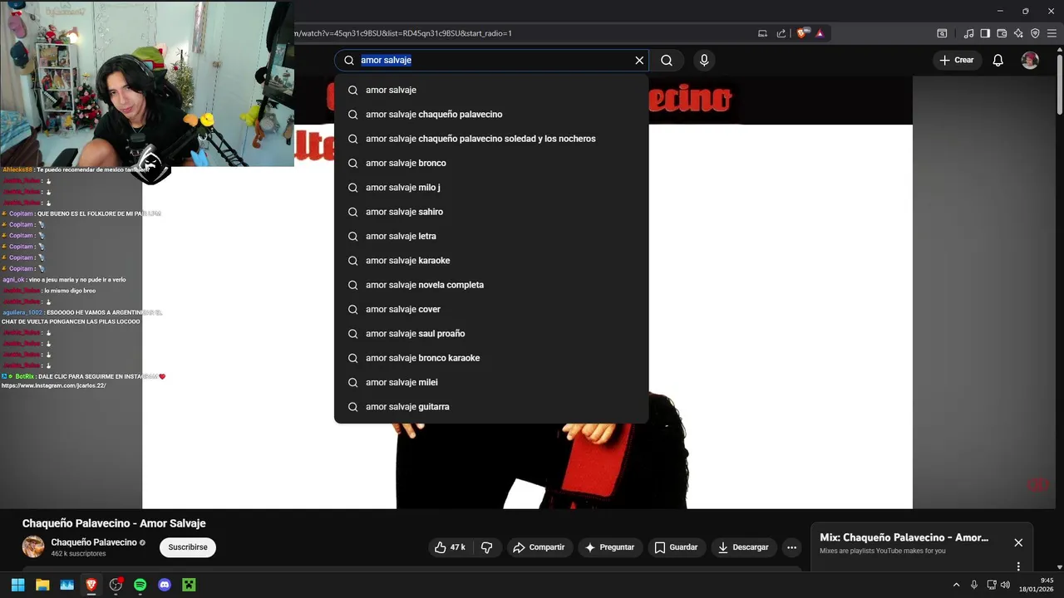The width and height of the screenshot is (1064, 598).
Task: Like the video (47 k thumbs up)
Action: 450,547
